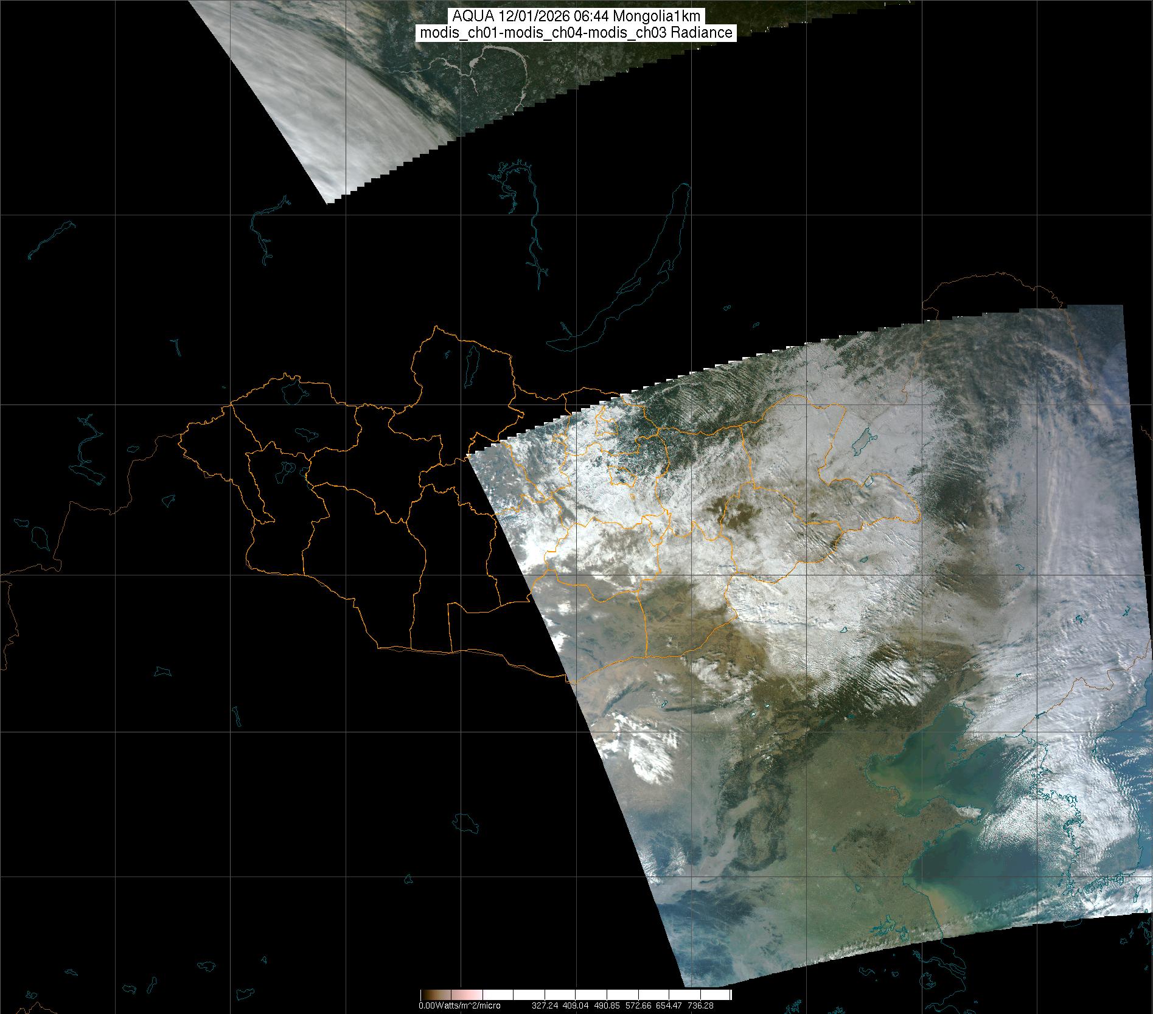
Task: Select the 'modis_ch01-modis_ch04-modis_ch03 Radiance' caption
Action: tap(576, 33)
